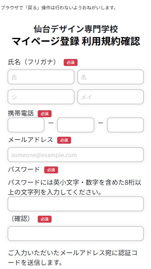Click the 氏名（フリガナ） field label
The image size is (151, 269).
[x=32, y=62]
